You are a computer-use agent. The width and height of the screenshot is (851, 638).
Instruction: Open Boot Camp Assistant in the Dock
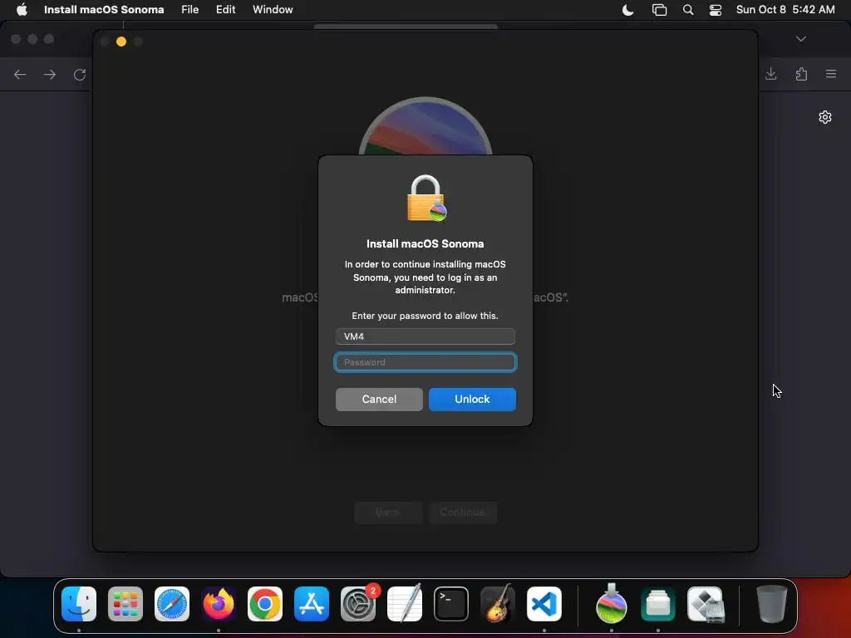tap(705, 604)
